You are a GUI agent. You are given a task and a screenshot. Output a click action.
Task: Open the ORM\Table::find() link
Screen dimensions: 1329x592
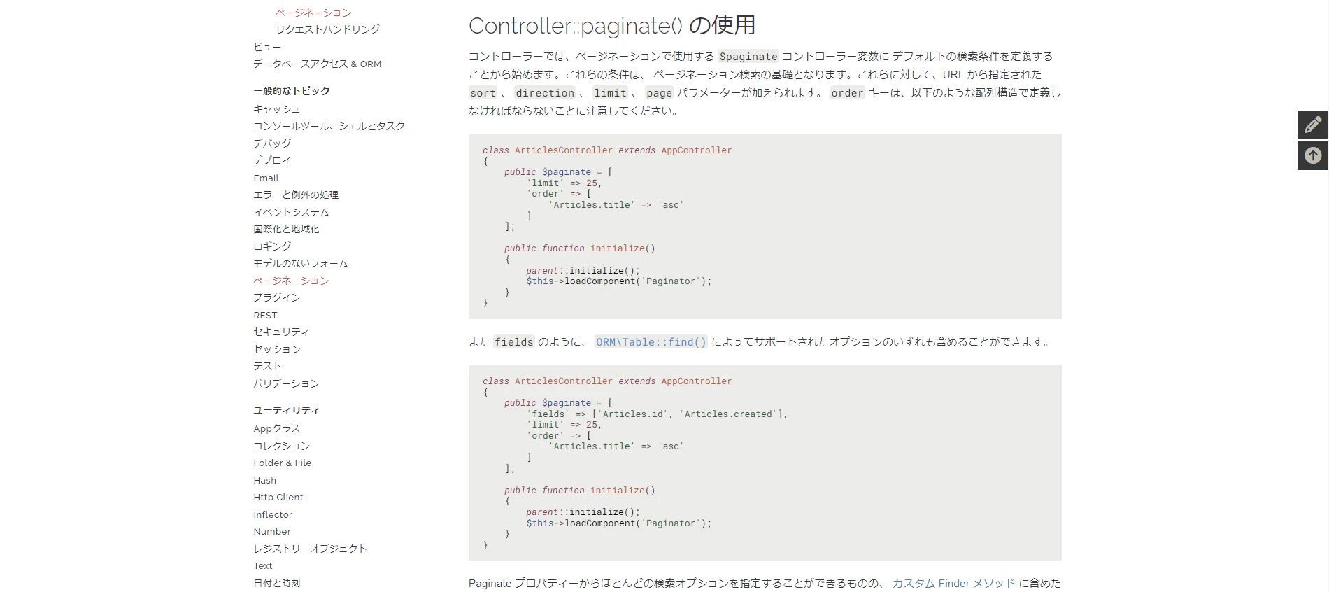[x=651, y=342]
